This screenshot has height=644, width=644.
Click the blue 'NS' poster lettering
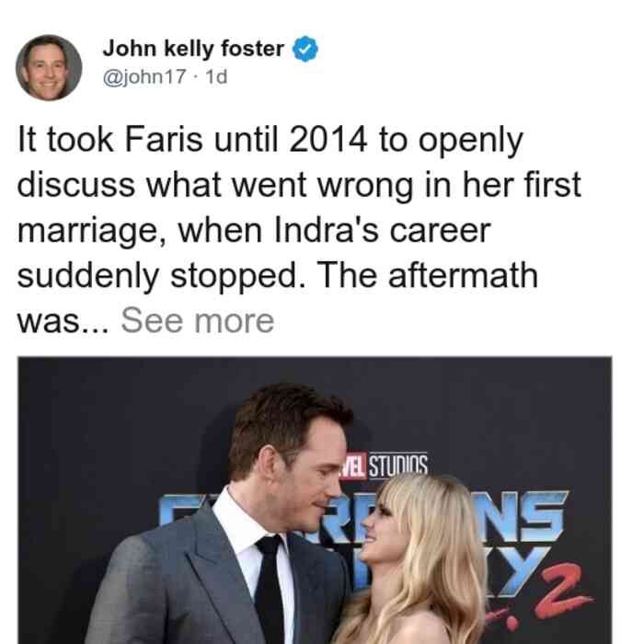pyautogui.click(x=521, y=517)
